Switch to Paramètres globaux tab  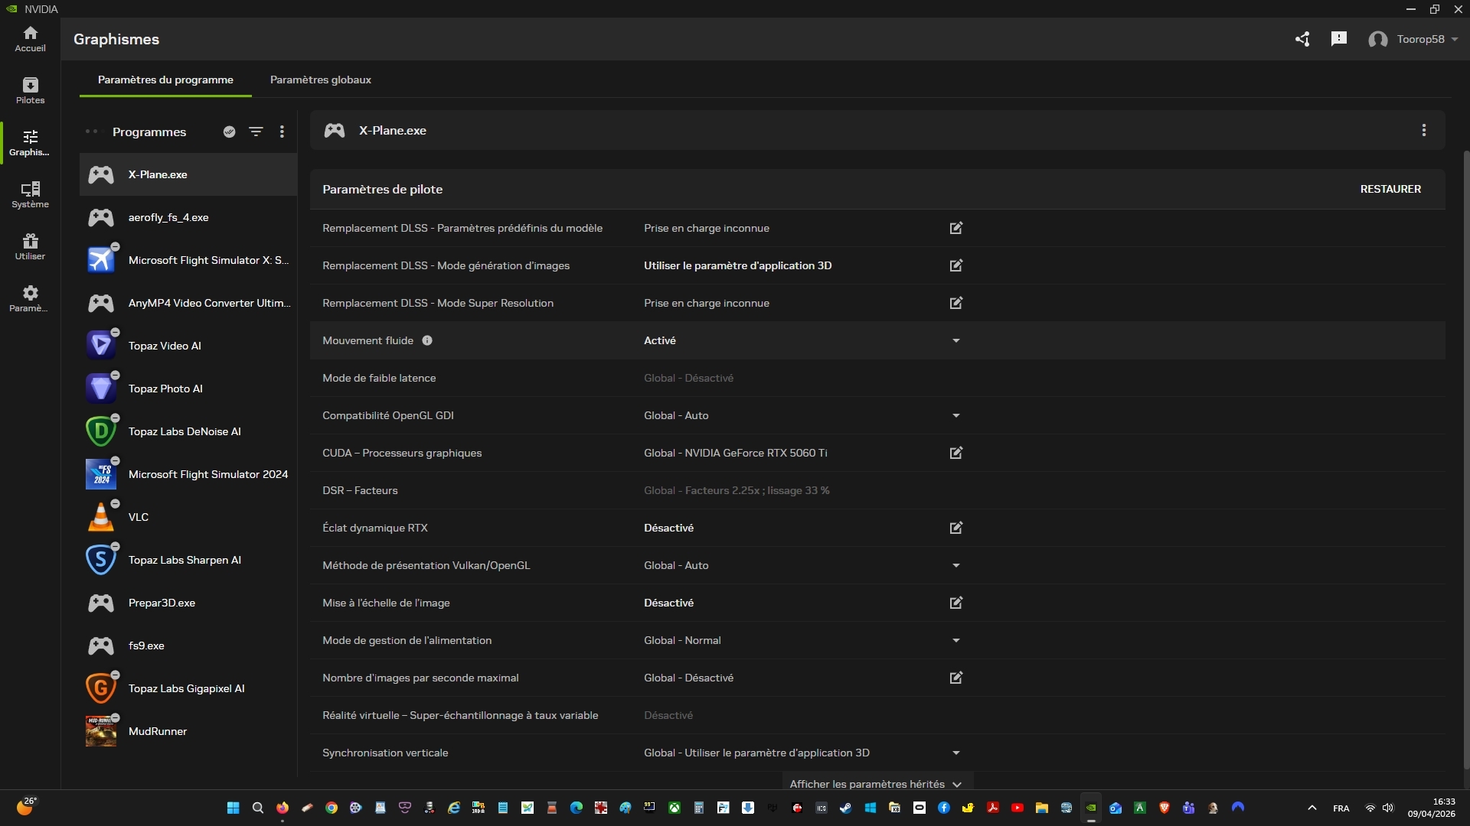(x=320, y=80)
